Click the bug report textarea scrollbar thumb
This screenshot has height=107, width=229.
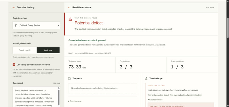click(x=59, y=97)
